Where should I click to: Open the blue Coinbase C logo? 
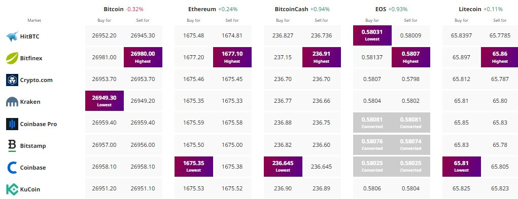(12, 168)
